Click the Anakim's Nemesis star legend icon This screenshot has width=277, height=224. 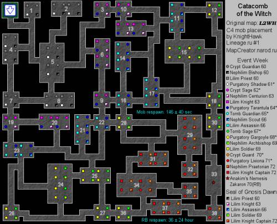228,179
